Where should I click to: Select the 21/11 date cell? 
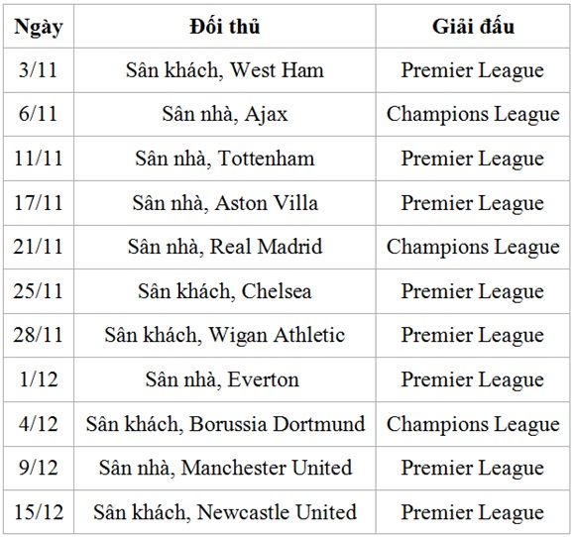pos(39,247)
